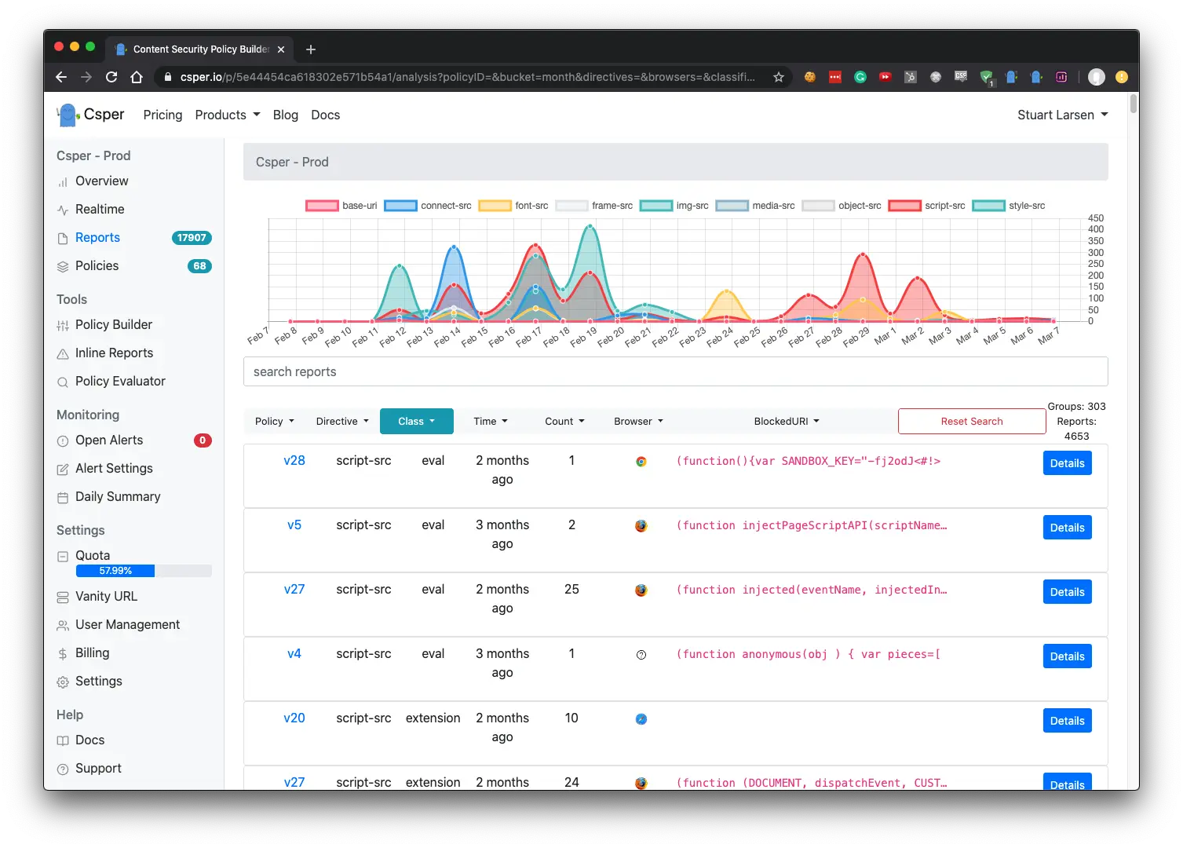The image size is (1183, 848).
Task: Select the Alert Settings edit icon
Action: pyautogui.click(x=63, y=470)
